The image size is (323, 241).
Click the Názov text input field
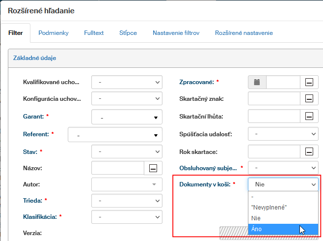pyautogui.click(x=117, y=168)
